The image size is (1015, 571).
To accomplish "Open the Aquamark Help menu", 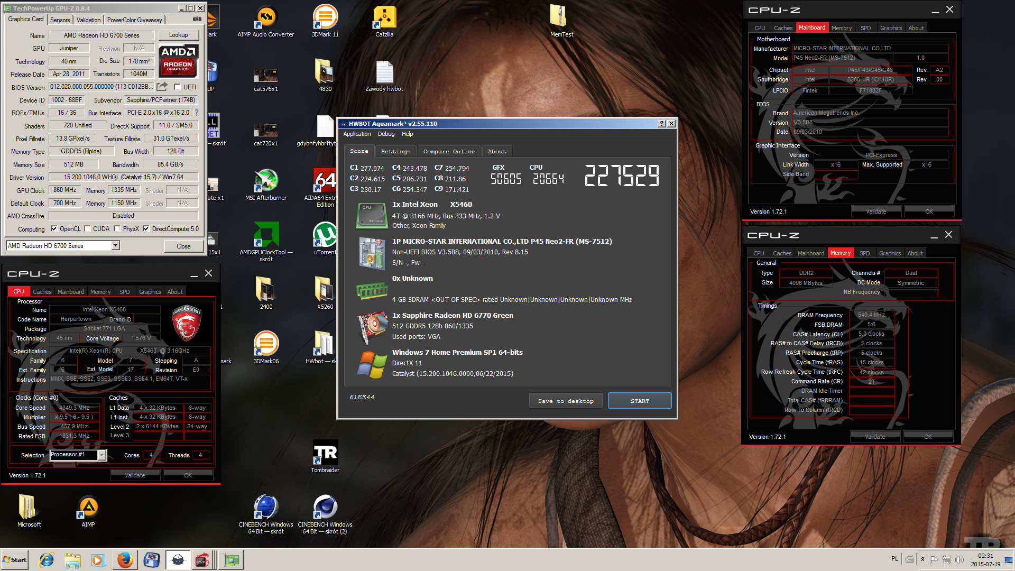I will click(407, 134).
